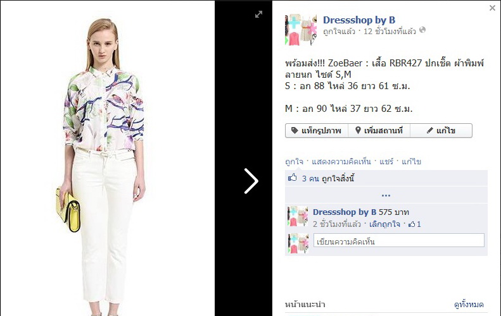Screen dimensions: 501x316
Task: Click the globe public privacy icon
Action: pos(422,30)
